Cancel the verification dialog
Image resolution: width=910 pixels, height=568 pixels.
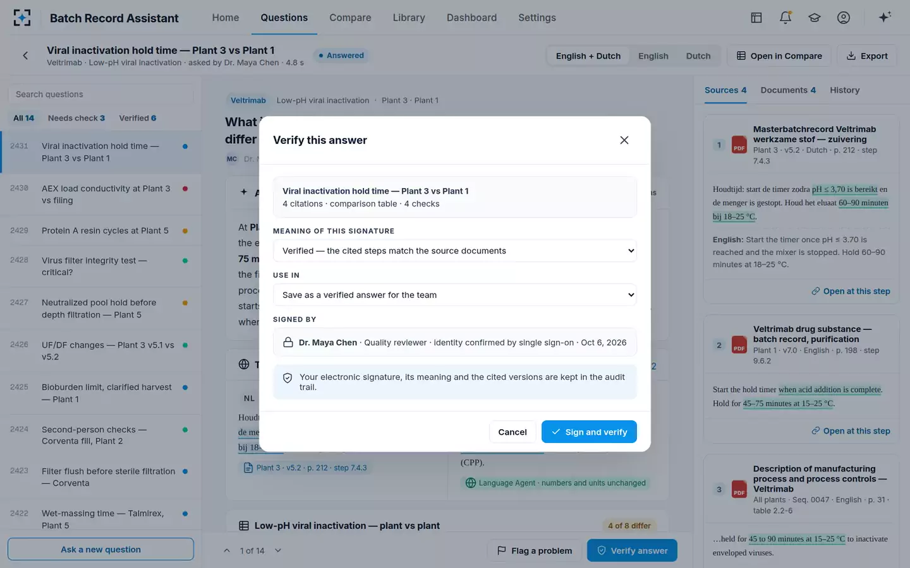tap(513, 432)
